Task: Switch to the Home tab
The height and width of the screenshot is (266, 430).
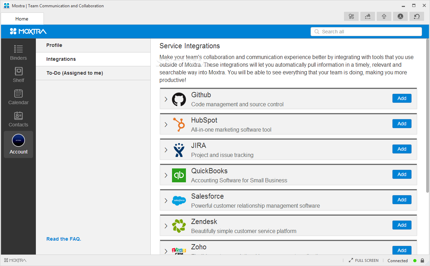Action: pos(22,19)
